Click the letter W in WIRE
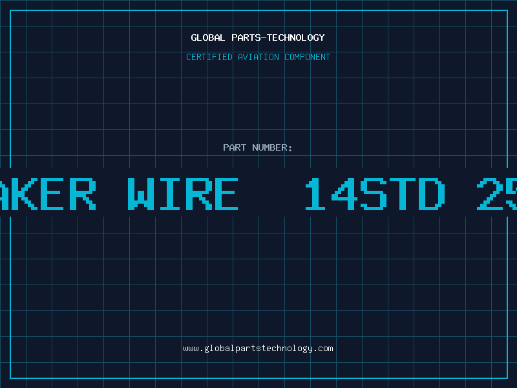 141,194
